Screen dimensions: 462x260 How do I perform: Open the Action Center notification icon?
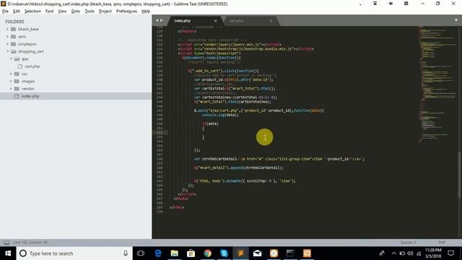point(450,253)
